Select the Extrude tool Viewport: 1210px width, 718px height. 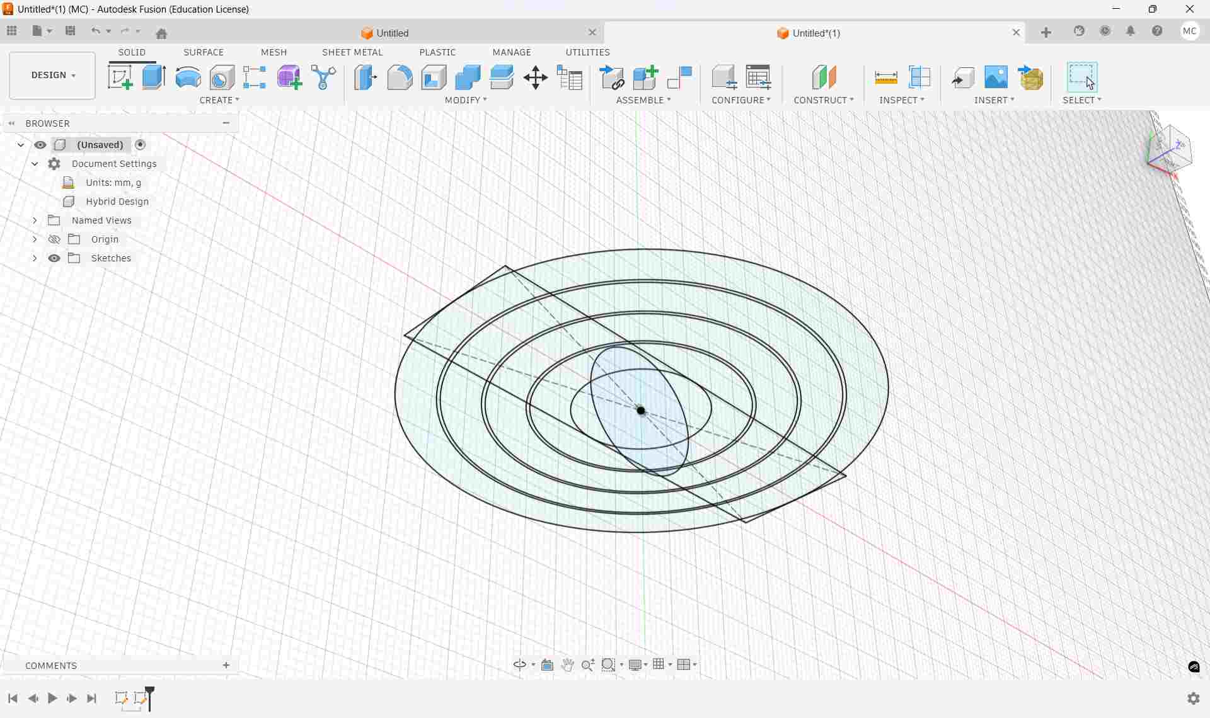click(x=154, y=77)
